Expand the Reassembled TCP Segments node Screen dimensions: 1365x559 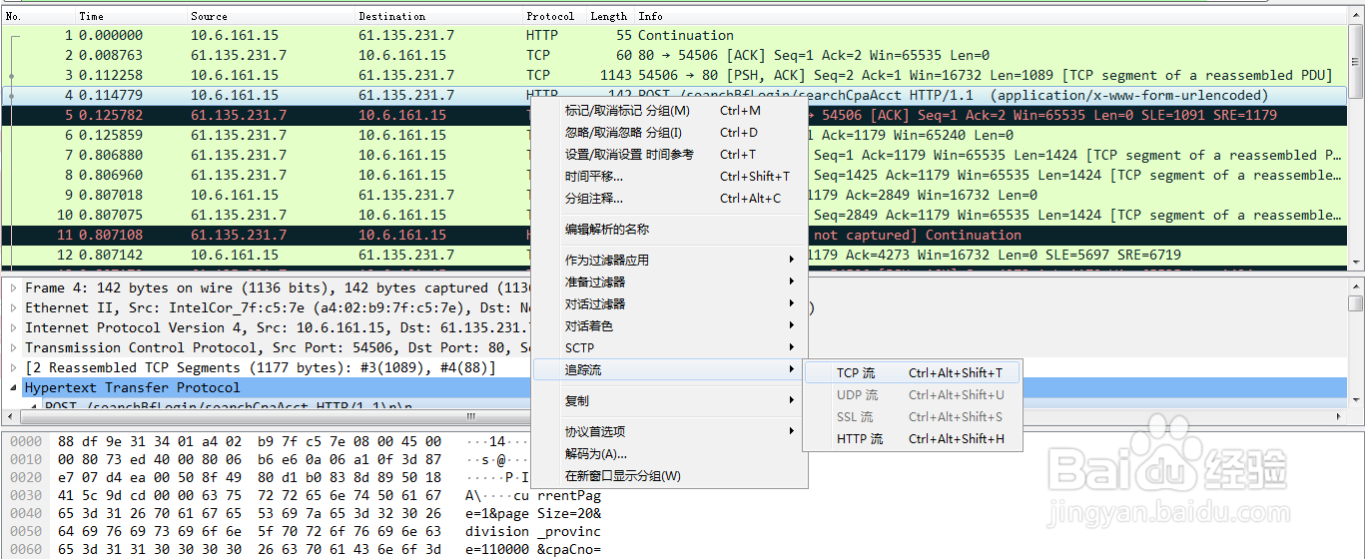coord(12,368)
